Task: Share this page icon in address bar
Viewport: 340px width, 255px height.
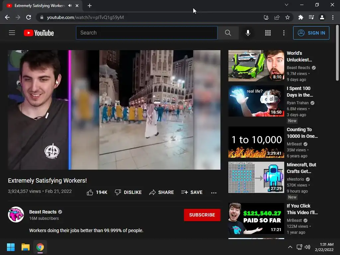Action: point(277,17)
